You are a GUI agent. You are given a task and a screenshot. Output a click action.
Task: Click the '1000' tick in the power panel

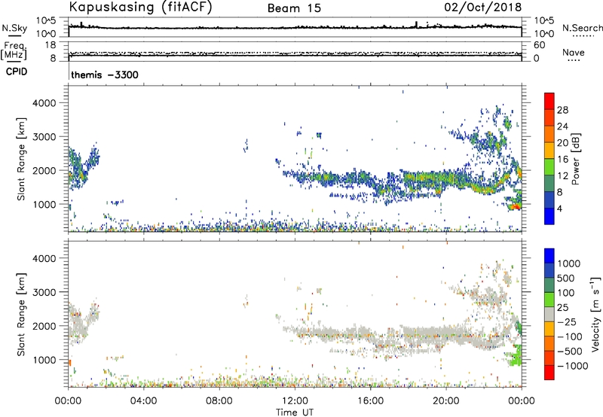pos(44,204)
